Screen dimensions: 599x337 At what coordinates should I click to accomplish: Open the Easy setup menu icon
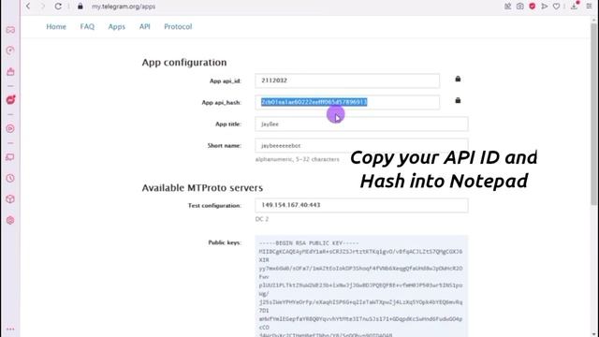(589, 7)
